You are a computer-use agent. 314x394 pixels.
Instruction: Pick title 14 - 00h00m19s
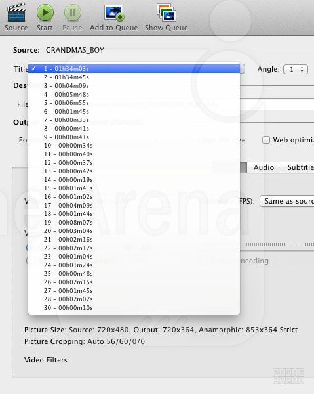134,180
